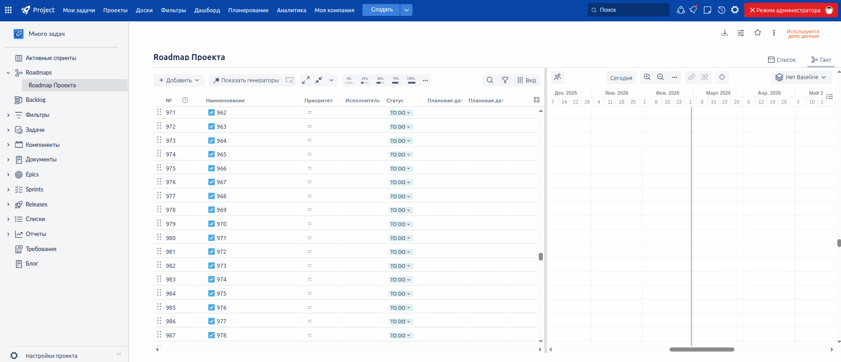Expand the Sprints section in sidebar
This screenshot has width=841, height=362.
[8, 190]
